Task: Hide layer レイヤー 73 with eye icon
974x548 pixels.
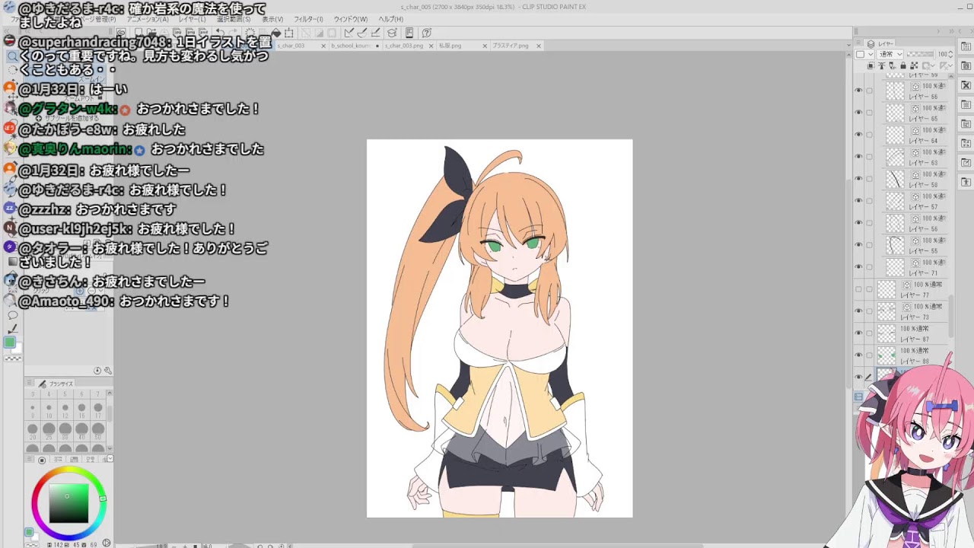Action: pos(859,311)
